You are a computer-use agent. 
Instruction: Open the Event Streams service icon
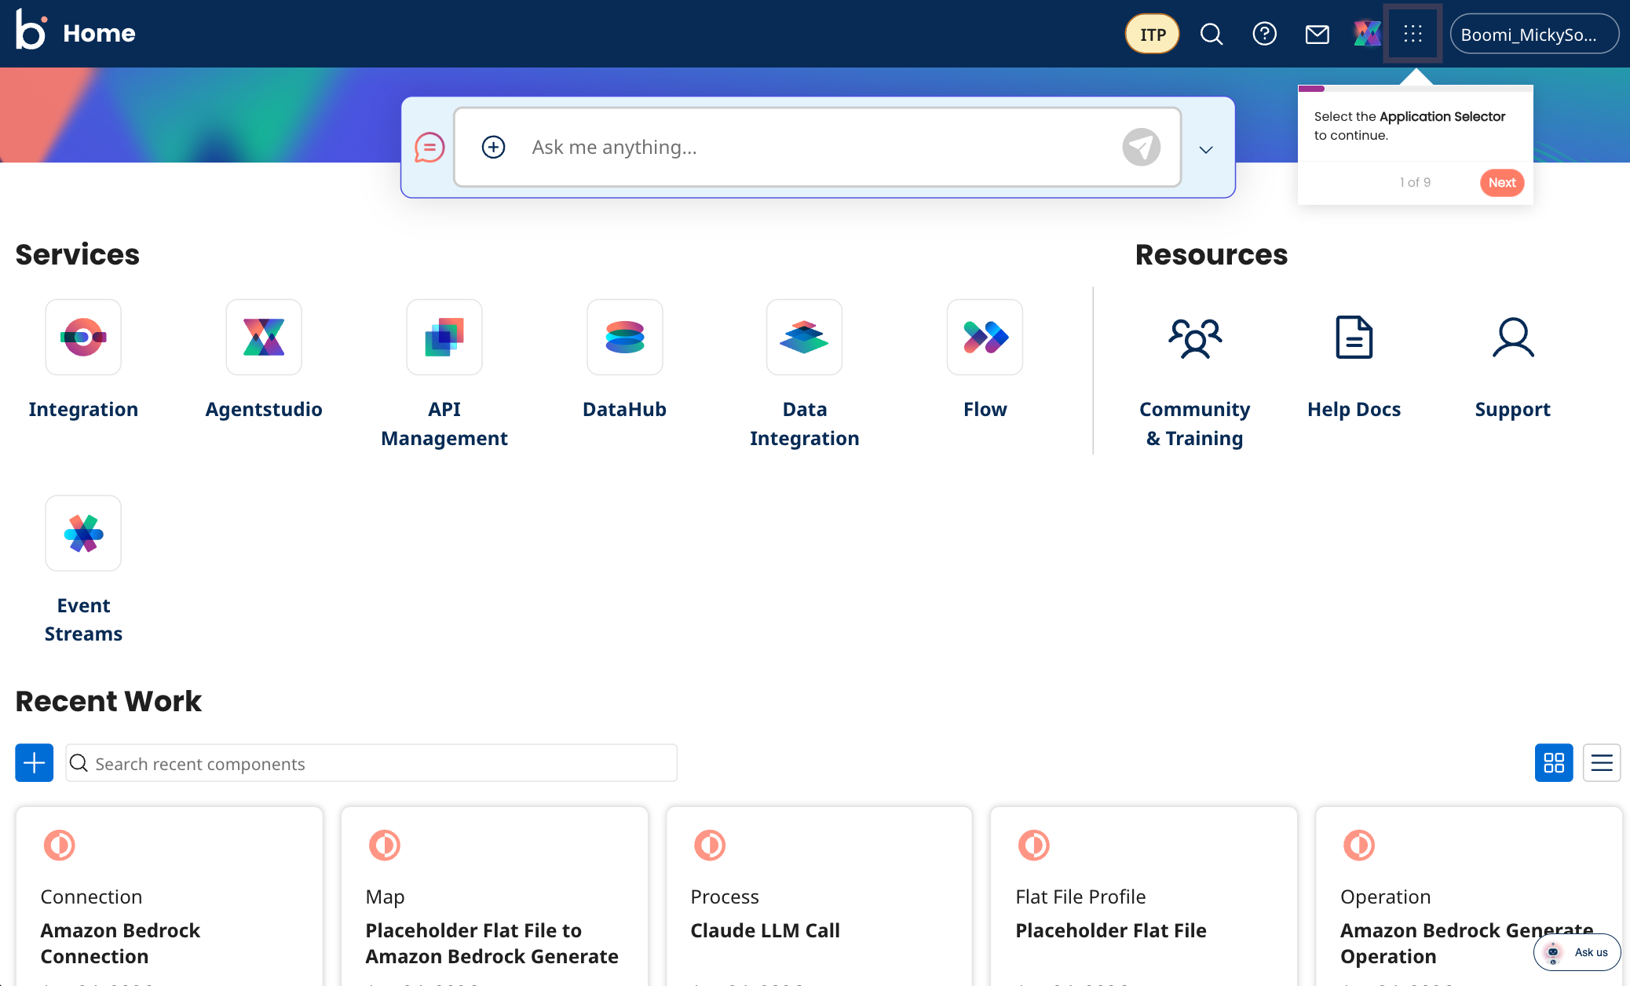click(x=83, y=533)
